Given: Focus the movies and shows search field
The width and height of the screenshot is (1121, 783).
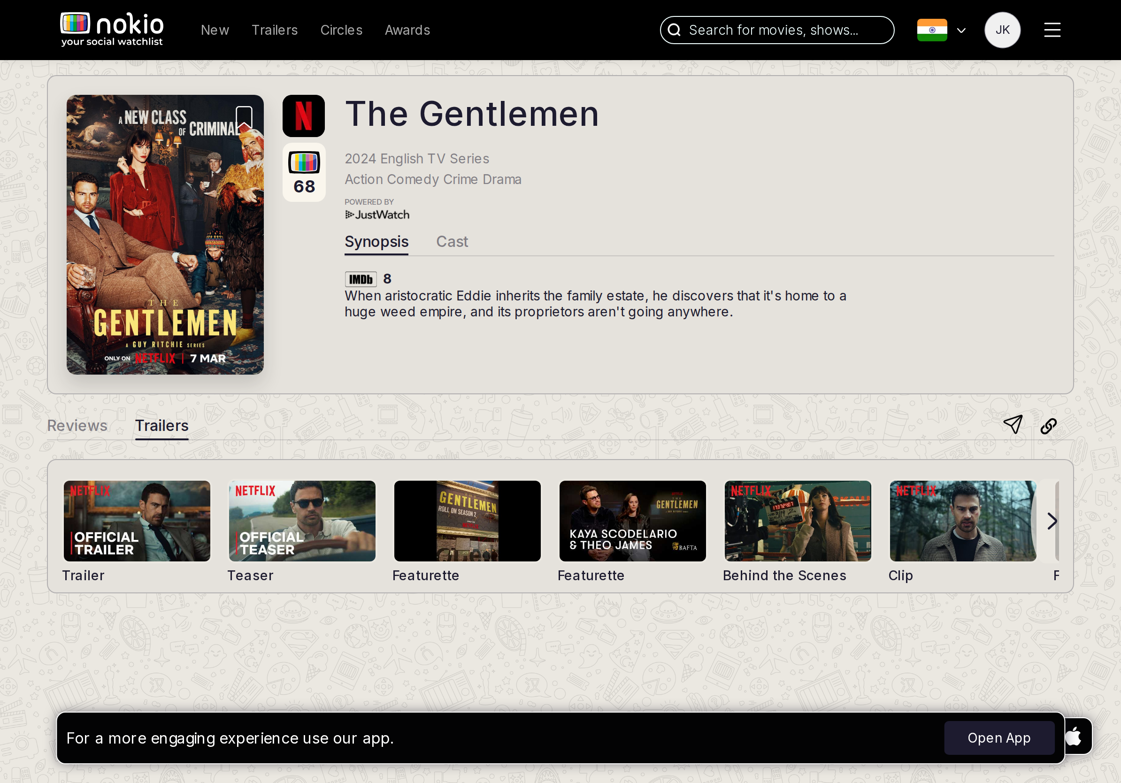Looking at the screenshot, I should click(x=777, y=30).
